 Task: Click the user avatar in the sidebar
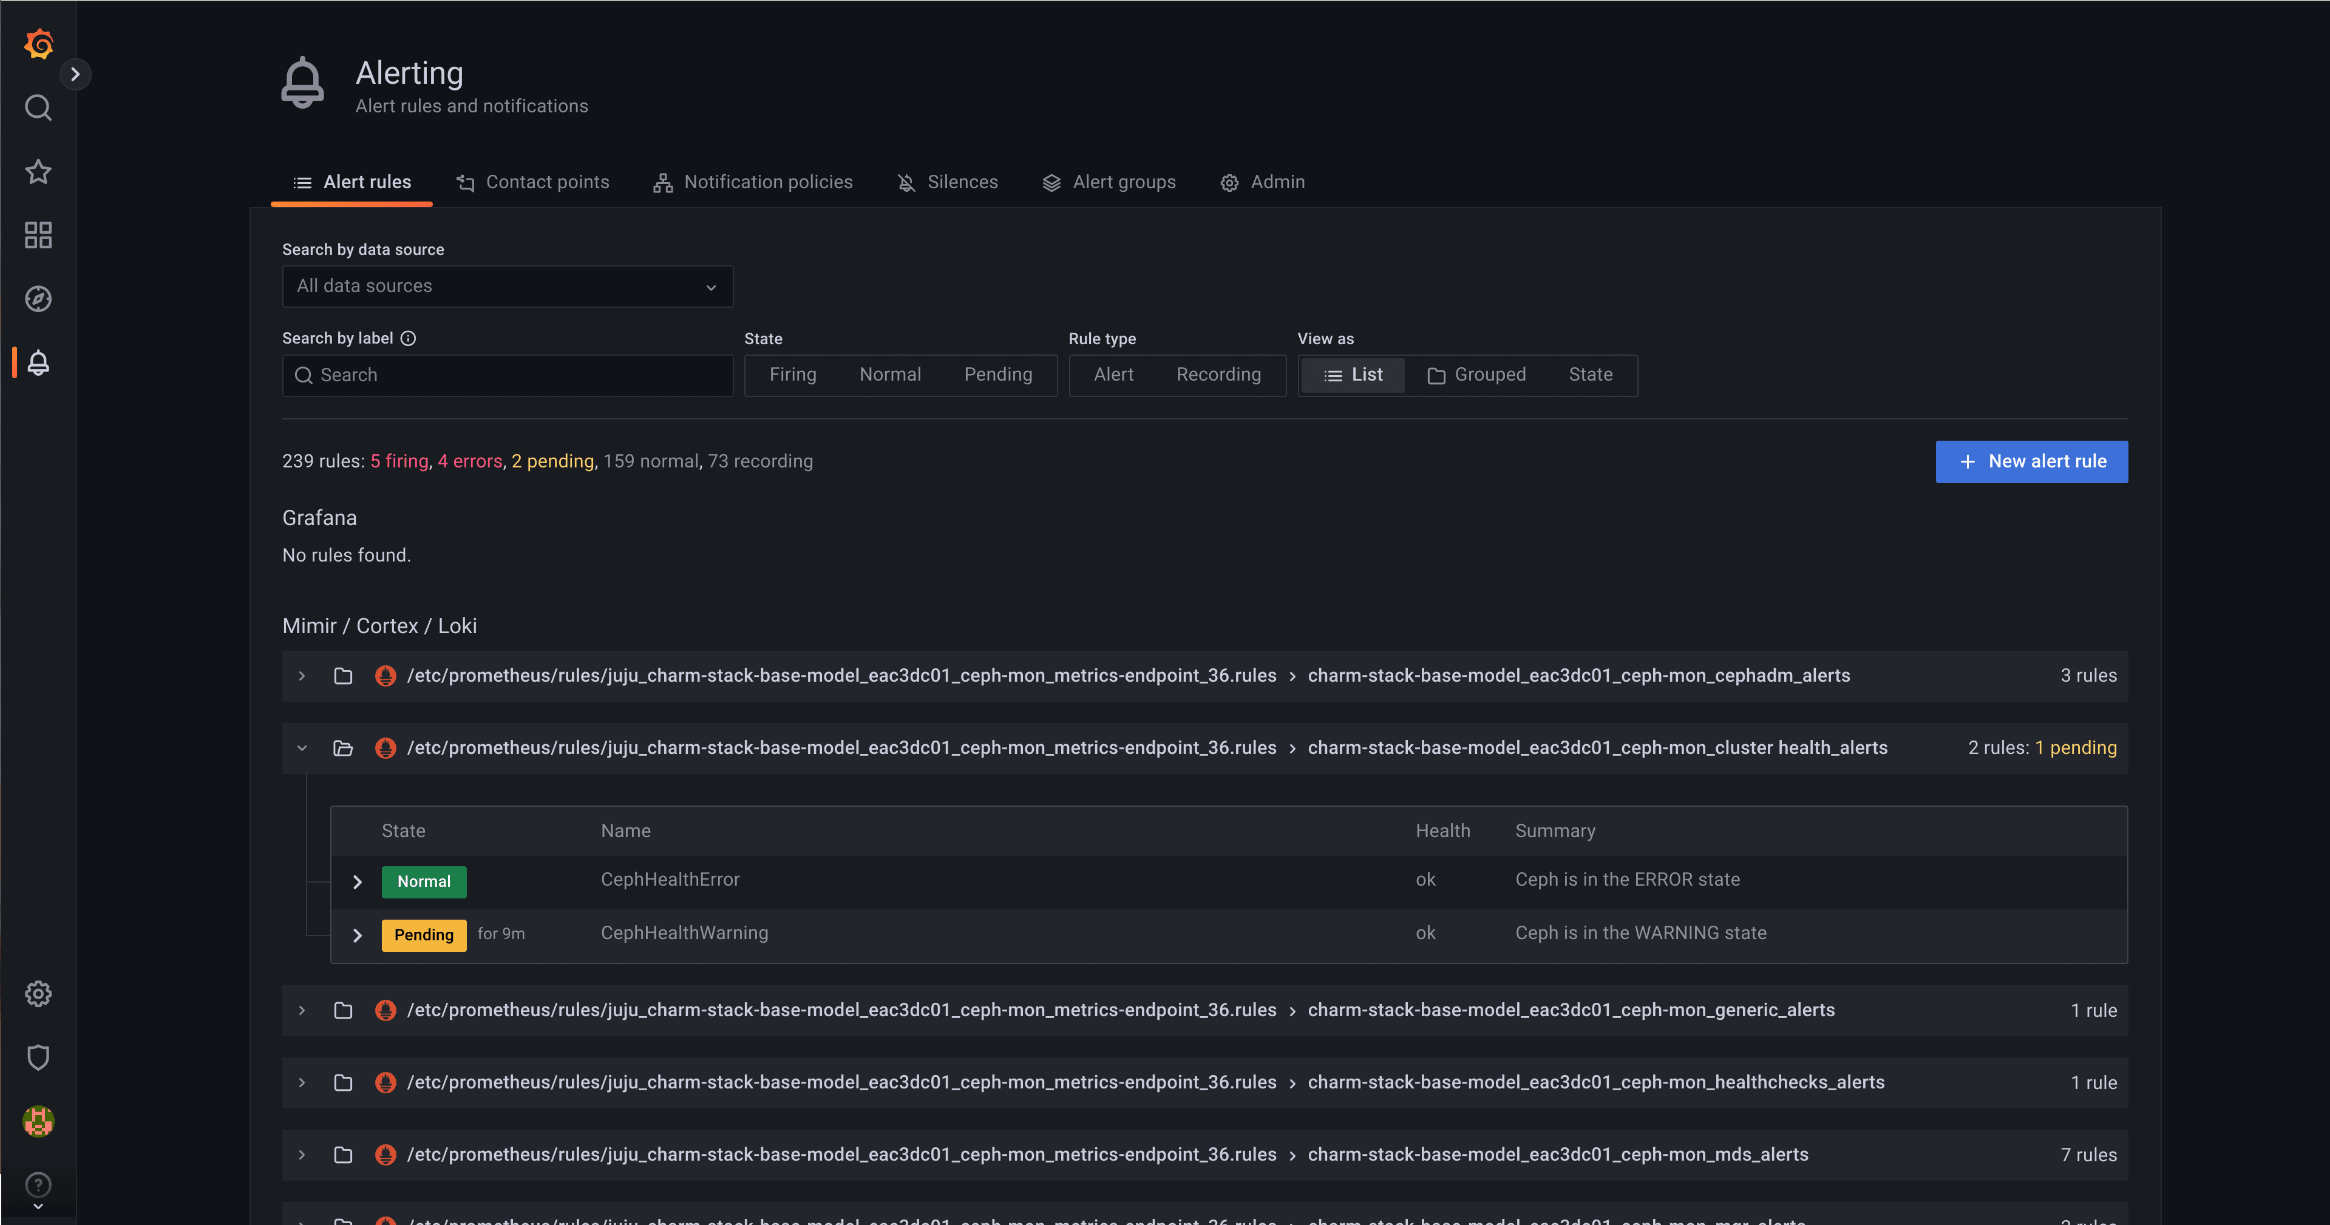(38, 1121)
